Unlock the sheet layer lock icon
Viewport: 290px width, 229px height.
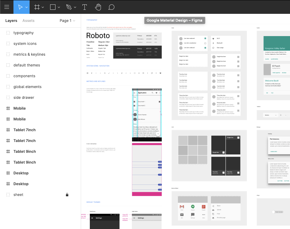click(x=67, y=195)
